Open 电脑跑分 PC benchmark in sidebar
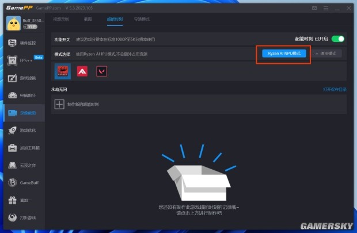This screenshot has height=233, width=357. tap(24, 96)
